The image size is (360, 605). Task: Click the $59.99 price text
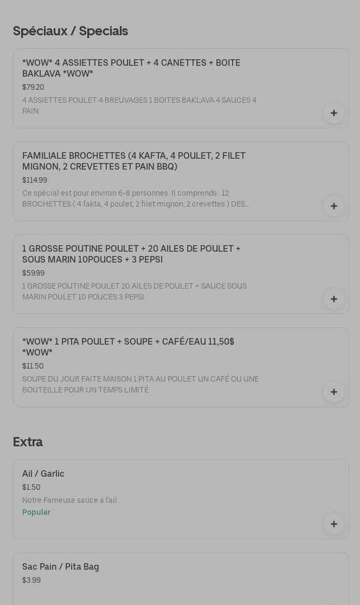[33, 273]
